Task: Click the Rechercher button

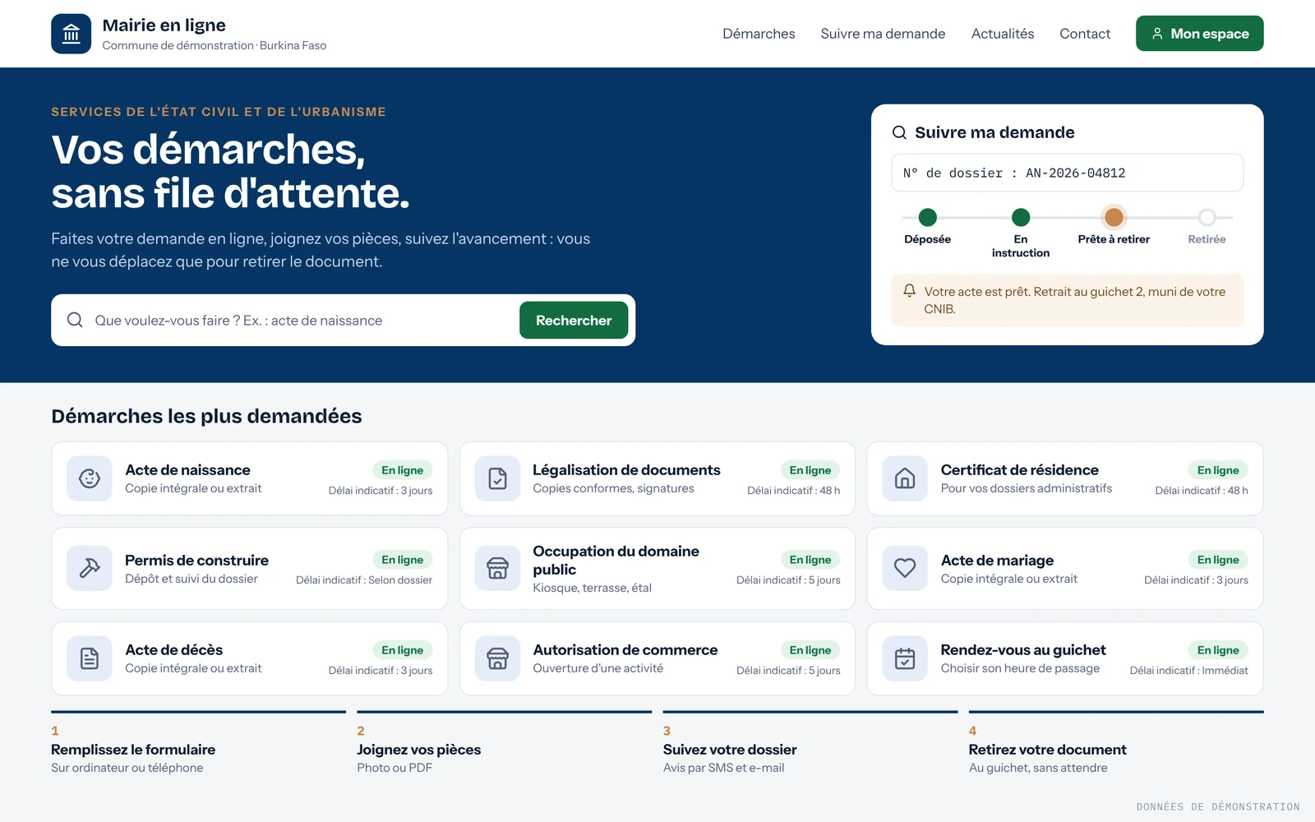Action: pyautogui.click(x=574, y=320)
